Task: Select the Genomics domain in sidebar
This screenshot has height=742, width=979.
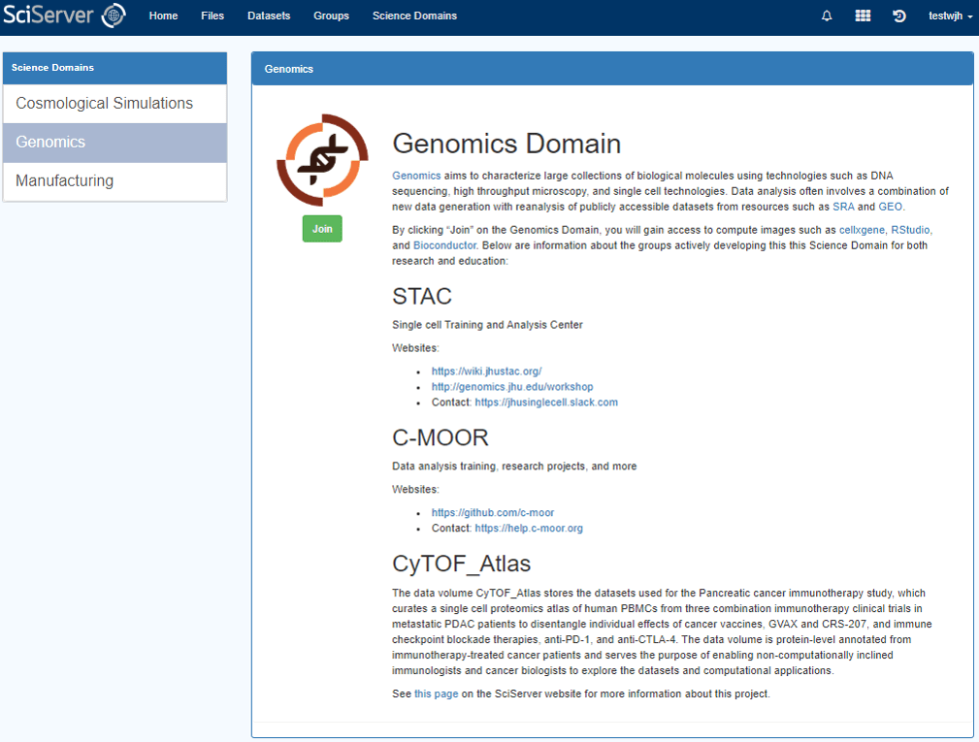Action: 114,143
